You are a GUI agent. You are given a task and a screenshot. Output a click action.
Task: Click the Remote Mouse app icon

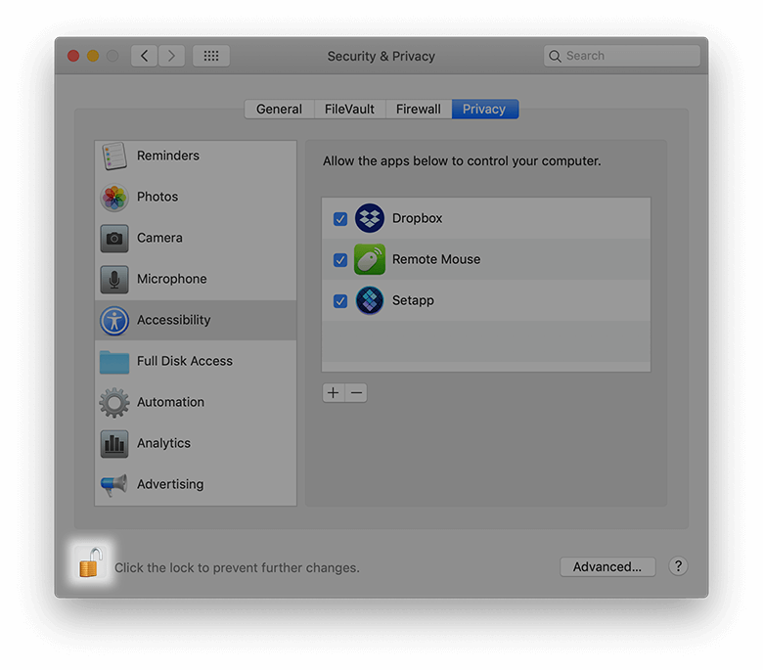click(370, 259)
